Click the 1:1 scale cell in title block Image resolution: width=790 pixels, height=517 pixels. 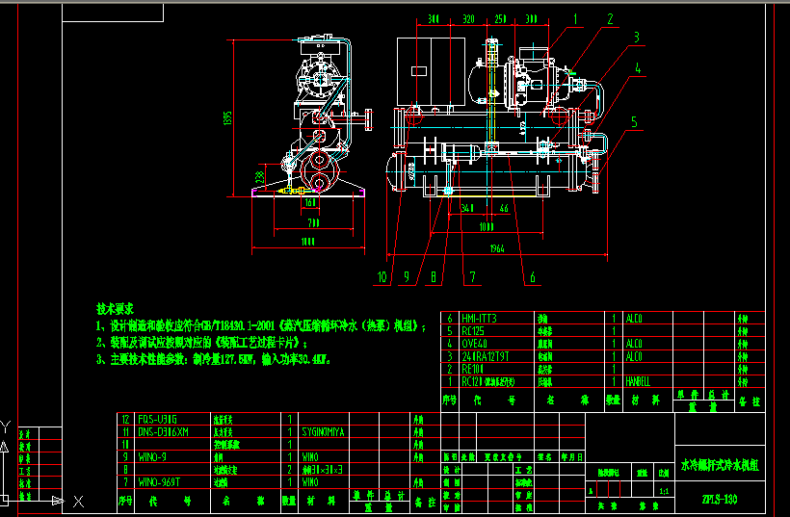pyautogui.click(x=664, y=491)
